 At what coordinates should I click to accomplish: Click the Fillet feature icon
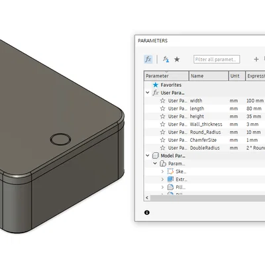(170, 187)
